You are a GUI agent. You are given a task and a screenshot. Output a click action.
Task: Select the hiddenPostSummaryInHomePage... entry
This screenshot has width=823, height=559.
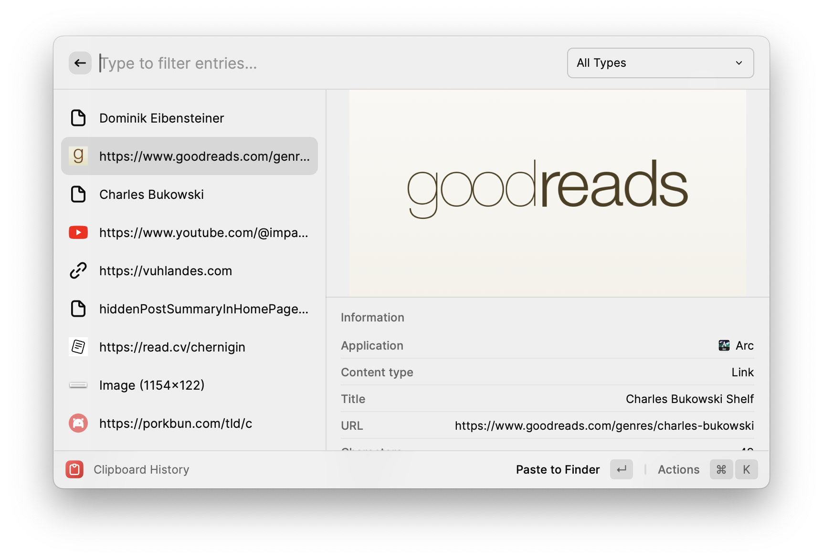click(190, 309)
